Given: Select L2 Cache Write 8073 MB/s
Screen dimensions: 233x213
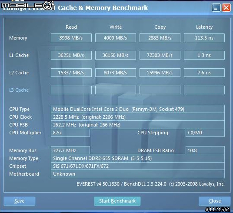Looking at the screenshot, I should tap(116, 73).
